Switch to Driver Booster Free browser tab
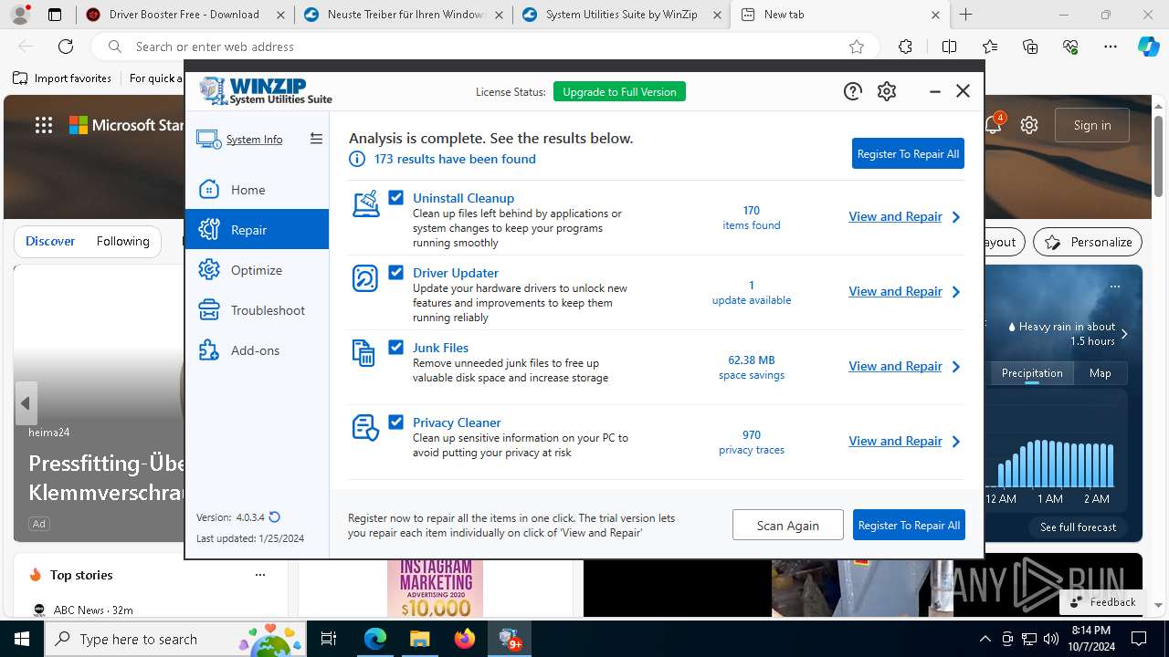Screen dimensions: 1169x657 click(x=184, y=15)
